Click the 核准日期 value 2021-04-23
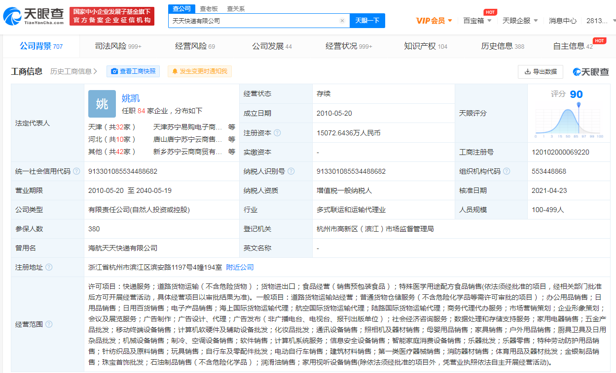 tap(549, 190)
